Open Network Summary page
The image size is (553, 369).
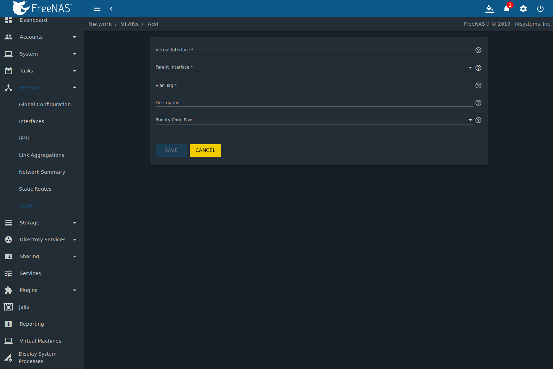click(x=42, y=172)
